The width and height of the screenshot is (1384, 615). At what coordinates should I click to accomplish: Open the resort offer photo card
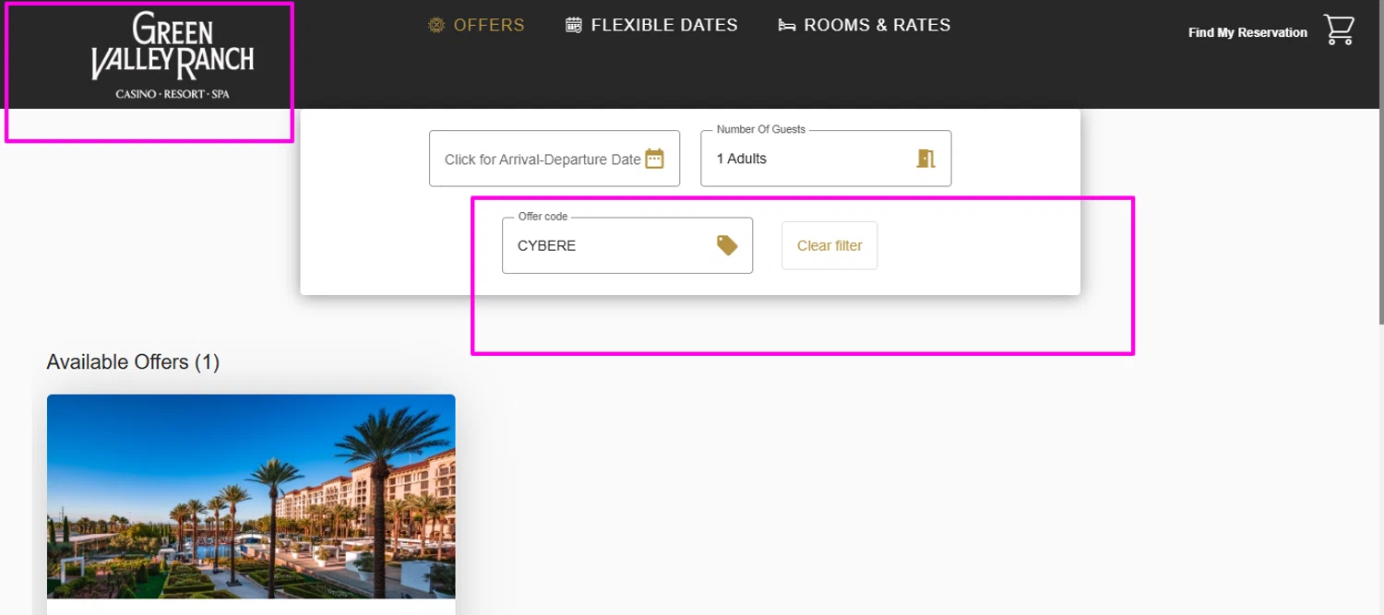pyautogui.click(x=251, y=496)
